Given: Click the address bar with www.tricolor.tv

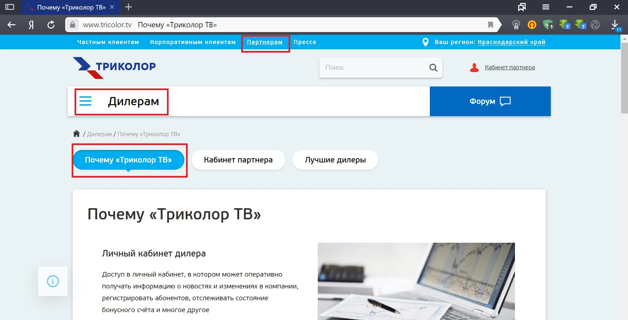Looking at the screenshot, I should (x=283, y=25).
